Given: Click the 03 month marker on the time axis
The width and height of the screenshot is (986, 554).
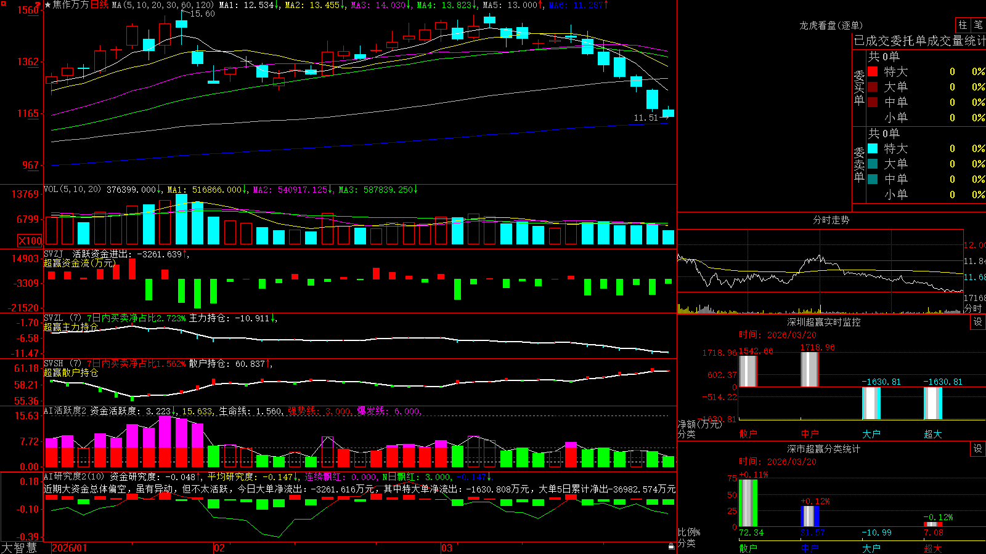Looking at the screenshot, I should pyautogui.click(x=447, y=548).
